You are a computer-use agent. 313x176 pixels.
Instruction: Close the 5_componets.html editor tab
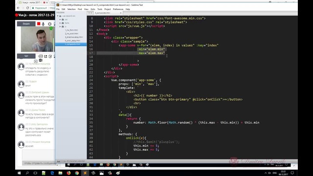pos(121,13)
